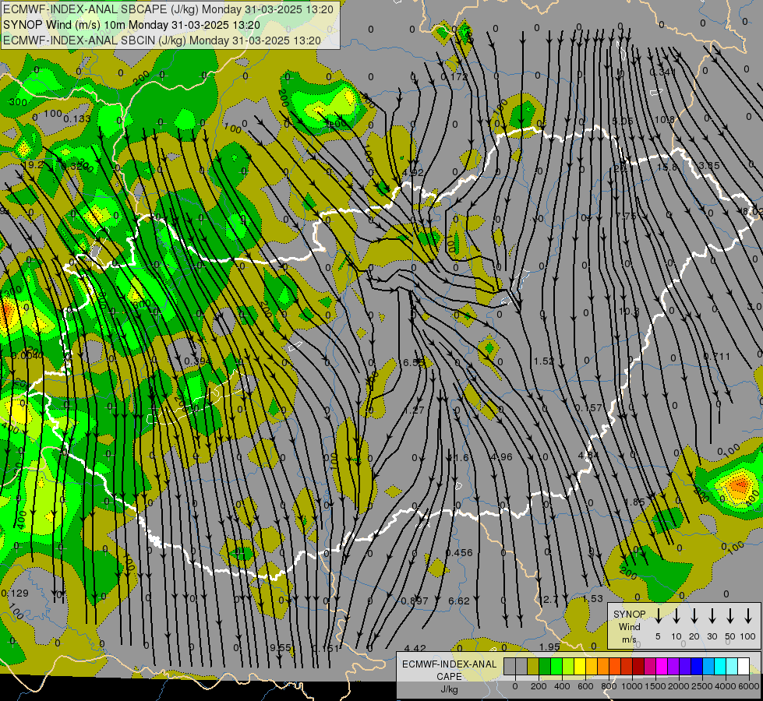Click the 0.341 value on the map

tap(662, 72)
